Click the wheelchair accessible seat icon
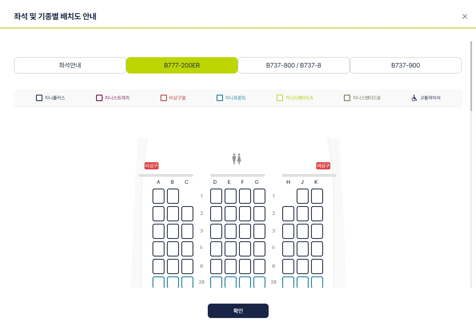Image resolution: width=476 pixels, height=324 pixels. point(414,98)
